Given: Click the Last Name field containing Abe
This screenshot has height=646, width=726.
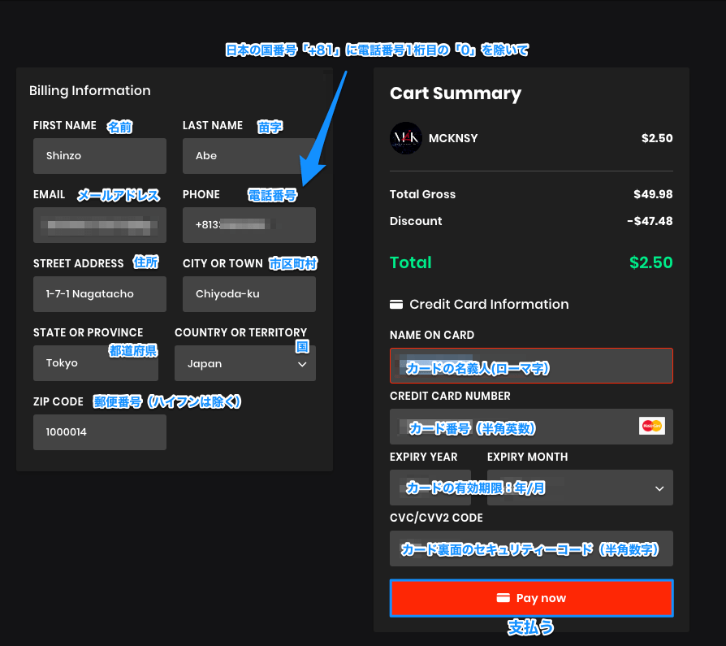Looking at the screenshot, I should (x=248, y=156).
